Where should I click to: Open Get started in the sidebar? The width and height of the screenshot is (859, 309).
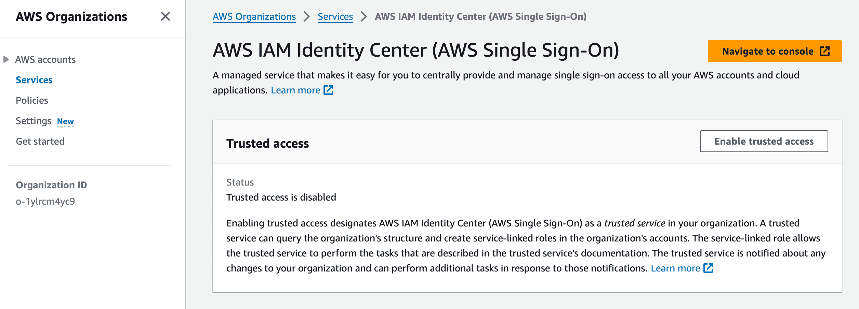point(40,141)
